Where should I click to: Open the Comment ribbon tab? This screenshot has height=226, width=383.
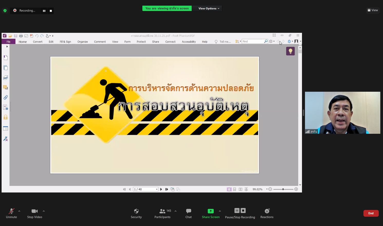(100, 42)
